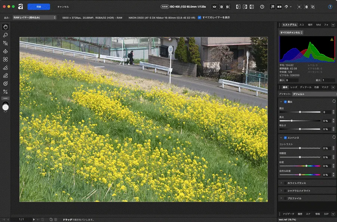Viewport: 337px width, 222px height.
Task: Select the Overlay Paint tool
Action: [5, 67]
